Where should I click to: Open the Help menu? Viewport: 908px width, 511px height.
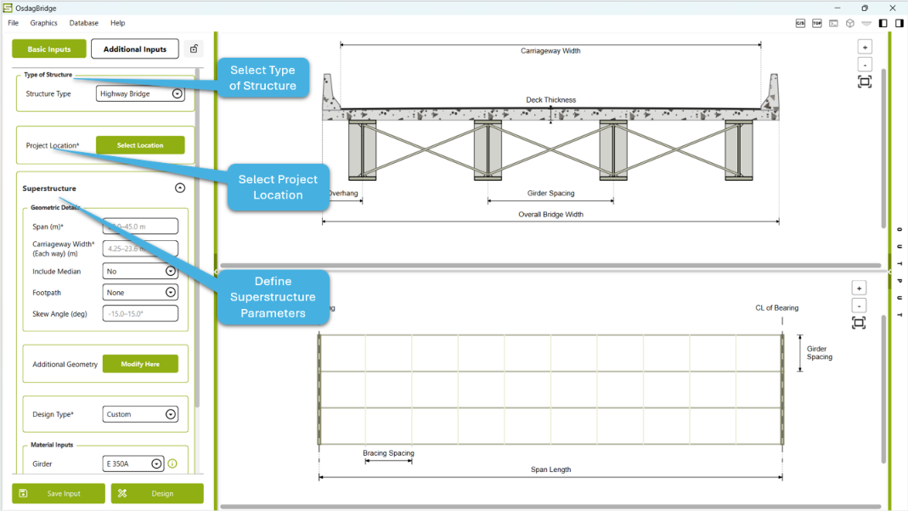click(117, 23)
